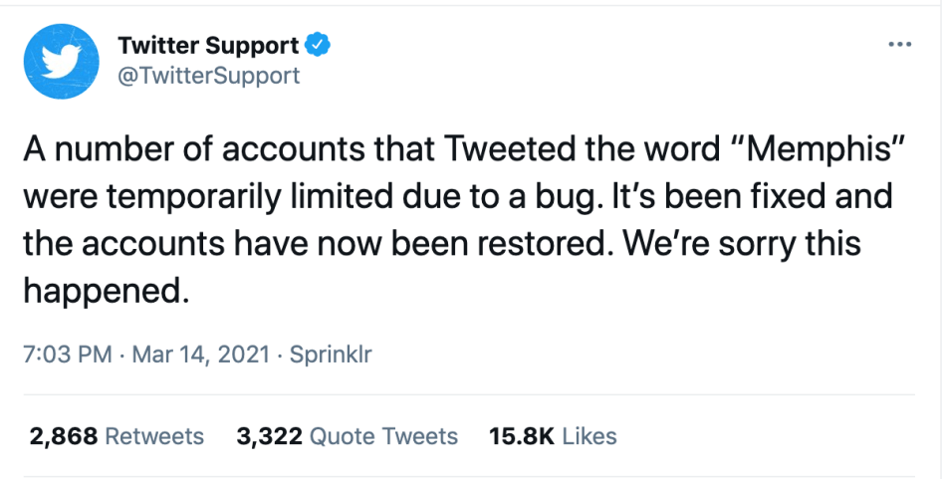Click the Twitter Support bird avatar

(x=62, y=61)
